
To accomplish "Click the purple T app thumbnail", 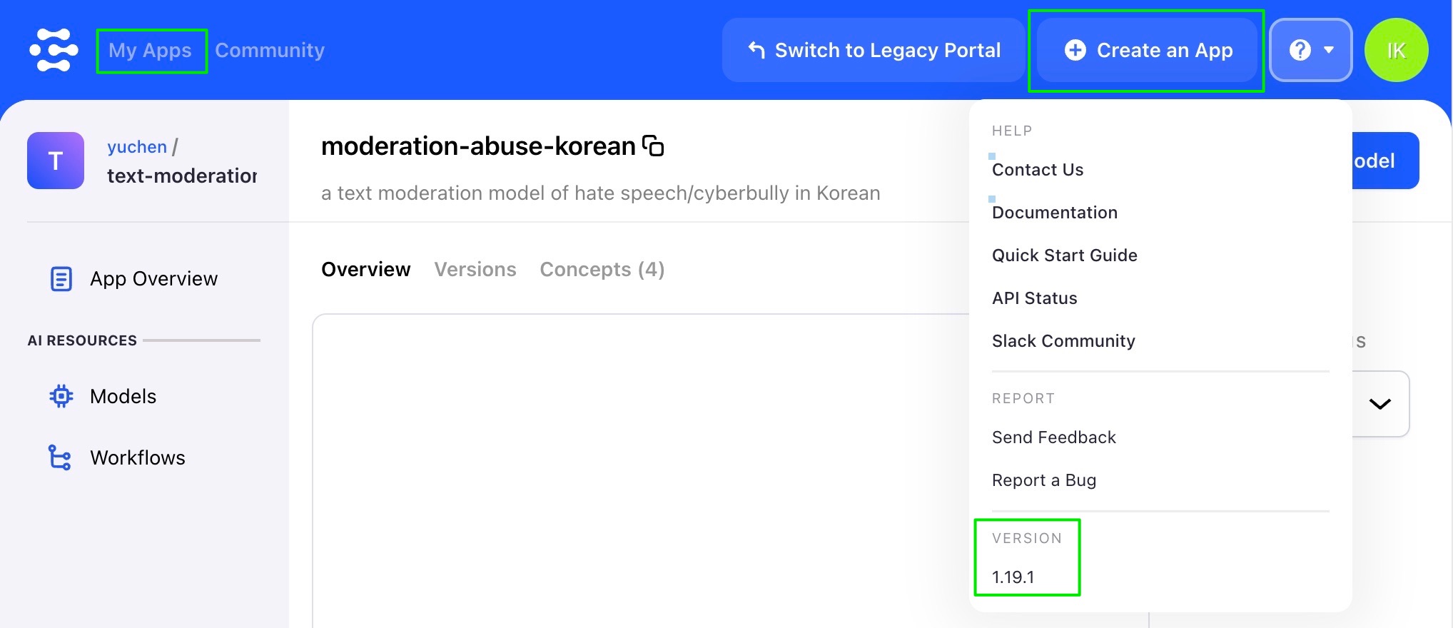I will point(56,161).
